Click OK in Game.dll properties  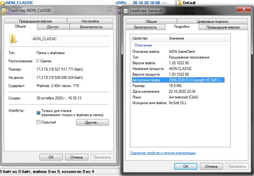point(186,167)
